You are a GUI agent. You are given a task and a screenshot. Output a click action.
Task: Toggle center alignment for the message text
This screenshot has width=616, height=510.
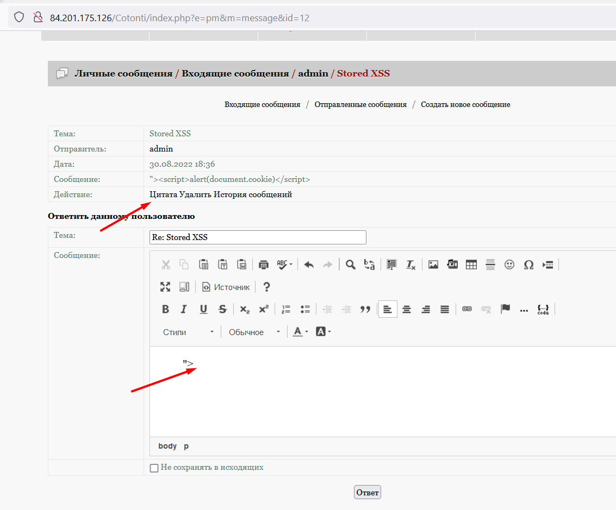click(x=407, y=309)
